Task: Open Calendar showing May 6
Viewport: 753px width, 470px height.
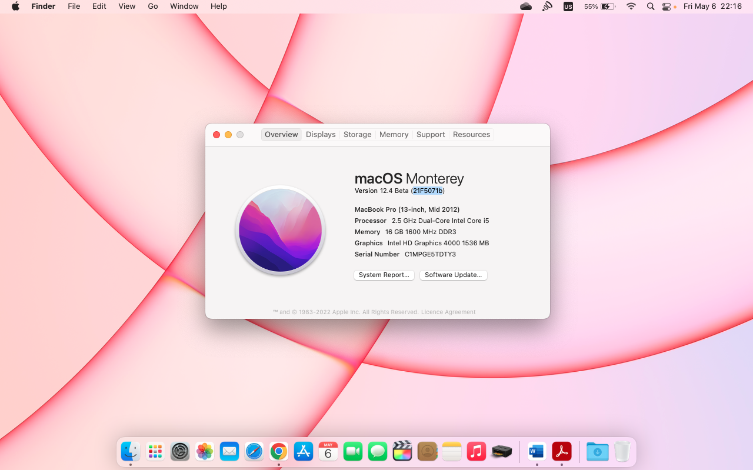Action: point(328,452)
